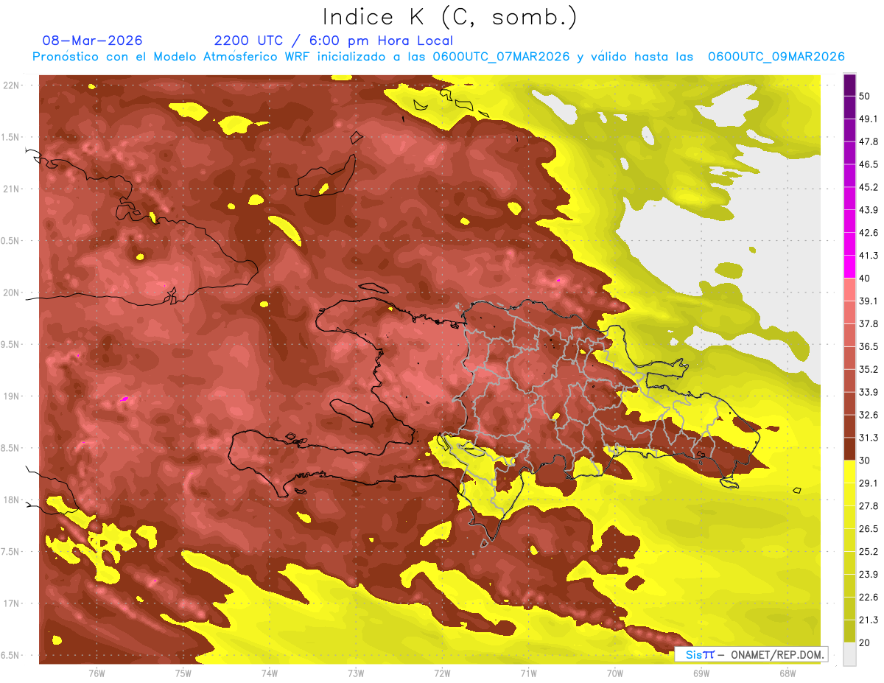Select color bar value "41.3"
Viewport: 884px width, 683px height.
[x=869, y=256]
